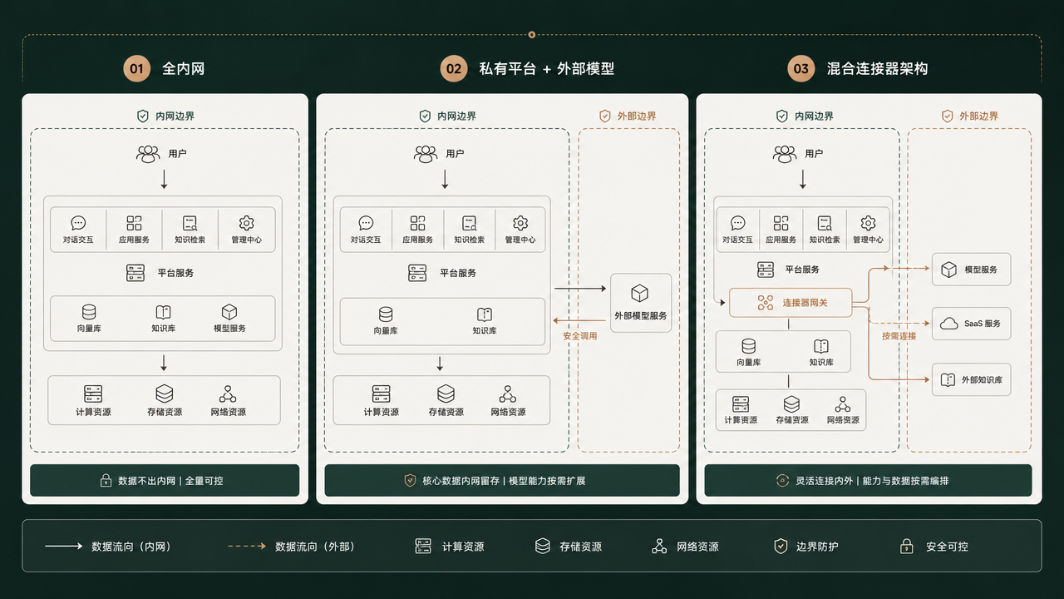Click the 私有平台 + 外部模型 heading
Image resolution: width=1064 pixels, height=599 pixels.
pos(546,69)
